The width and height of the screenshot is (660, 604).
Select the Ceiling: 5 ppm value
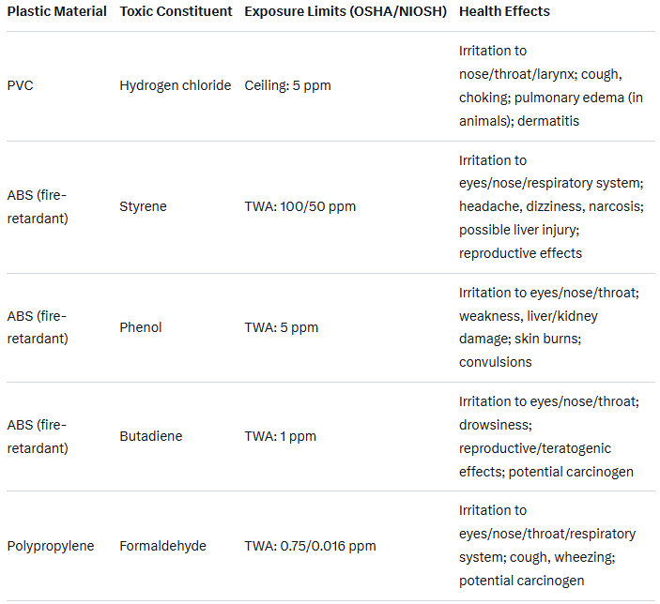[x=287, y=85]
